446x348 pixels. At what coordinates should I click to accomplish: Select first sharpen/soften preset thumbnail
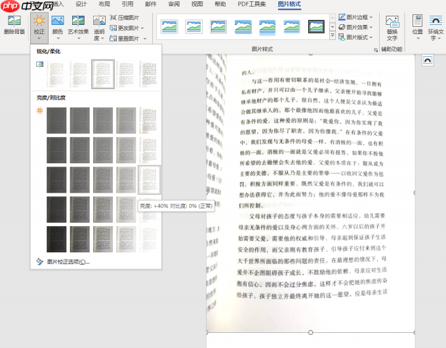[x=56, y=74]
